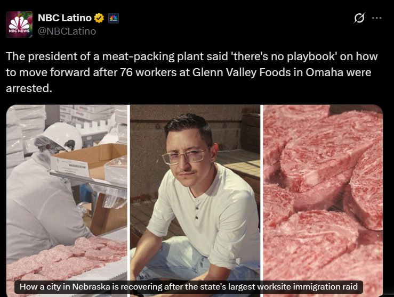394x297 pixels.
Task: Click the peacock logo inside the avatar
Action: pos(19,23)
